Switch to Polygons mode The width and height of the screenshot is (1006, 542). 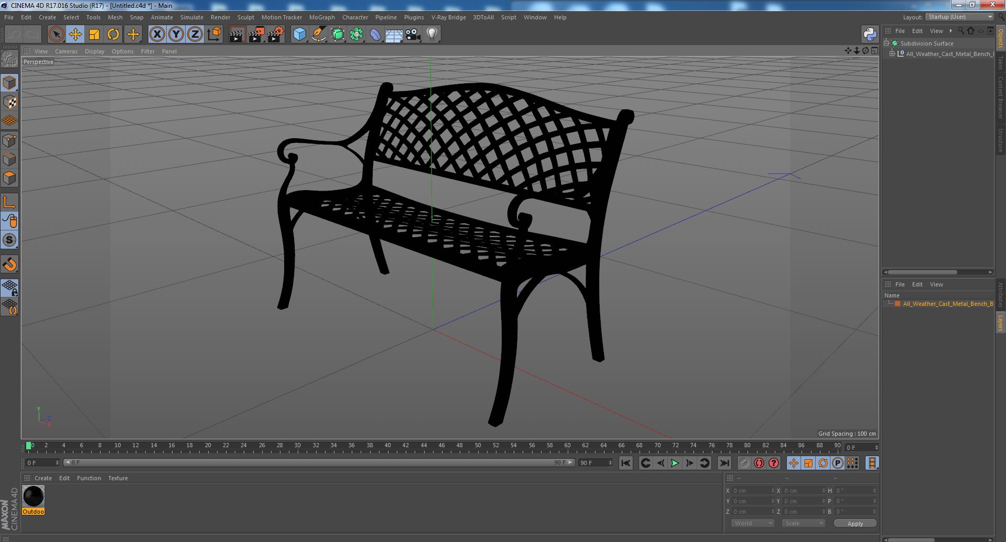click(9, 178)
